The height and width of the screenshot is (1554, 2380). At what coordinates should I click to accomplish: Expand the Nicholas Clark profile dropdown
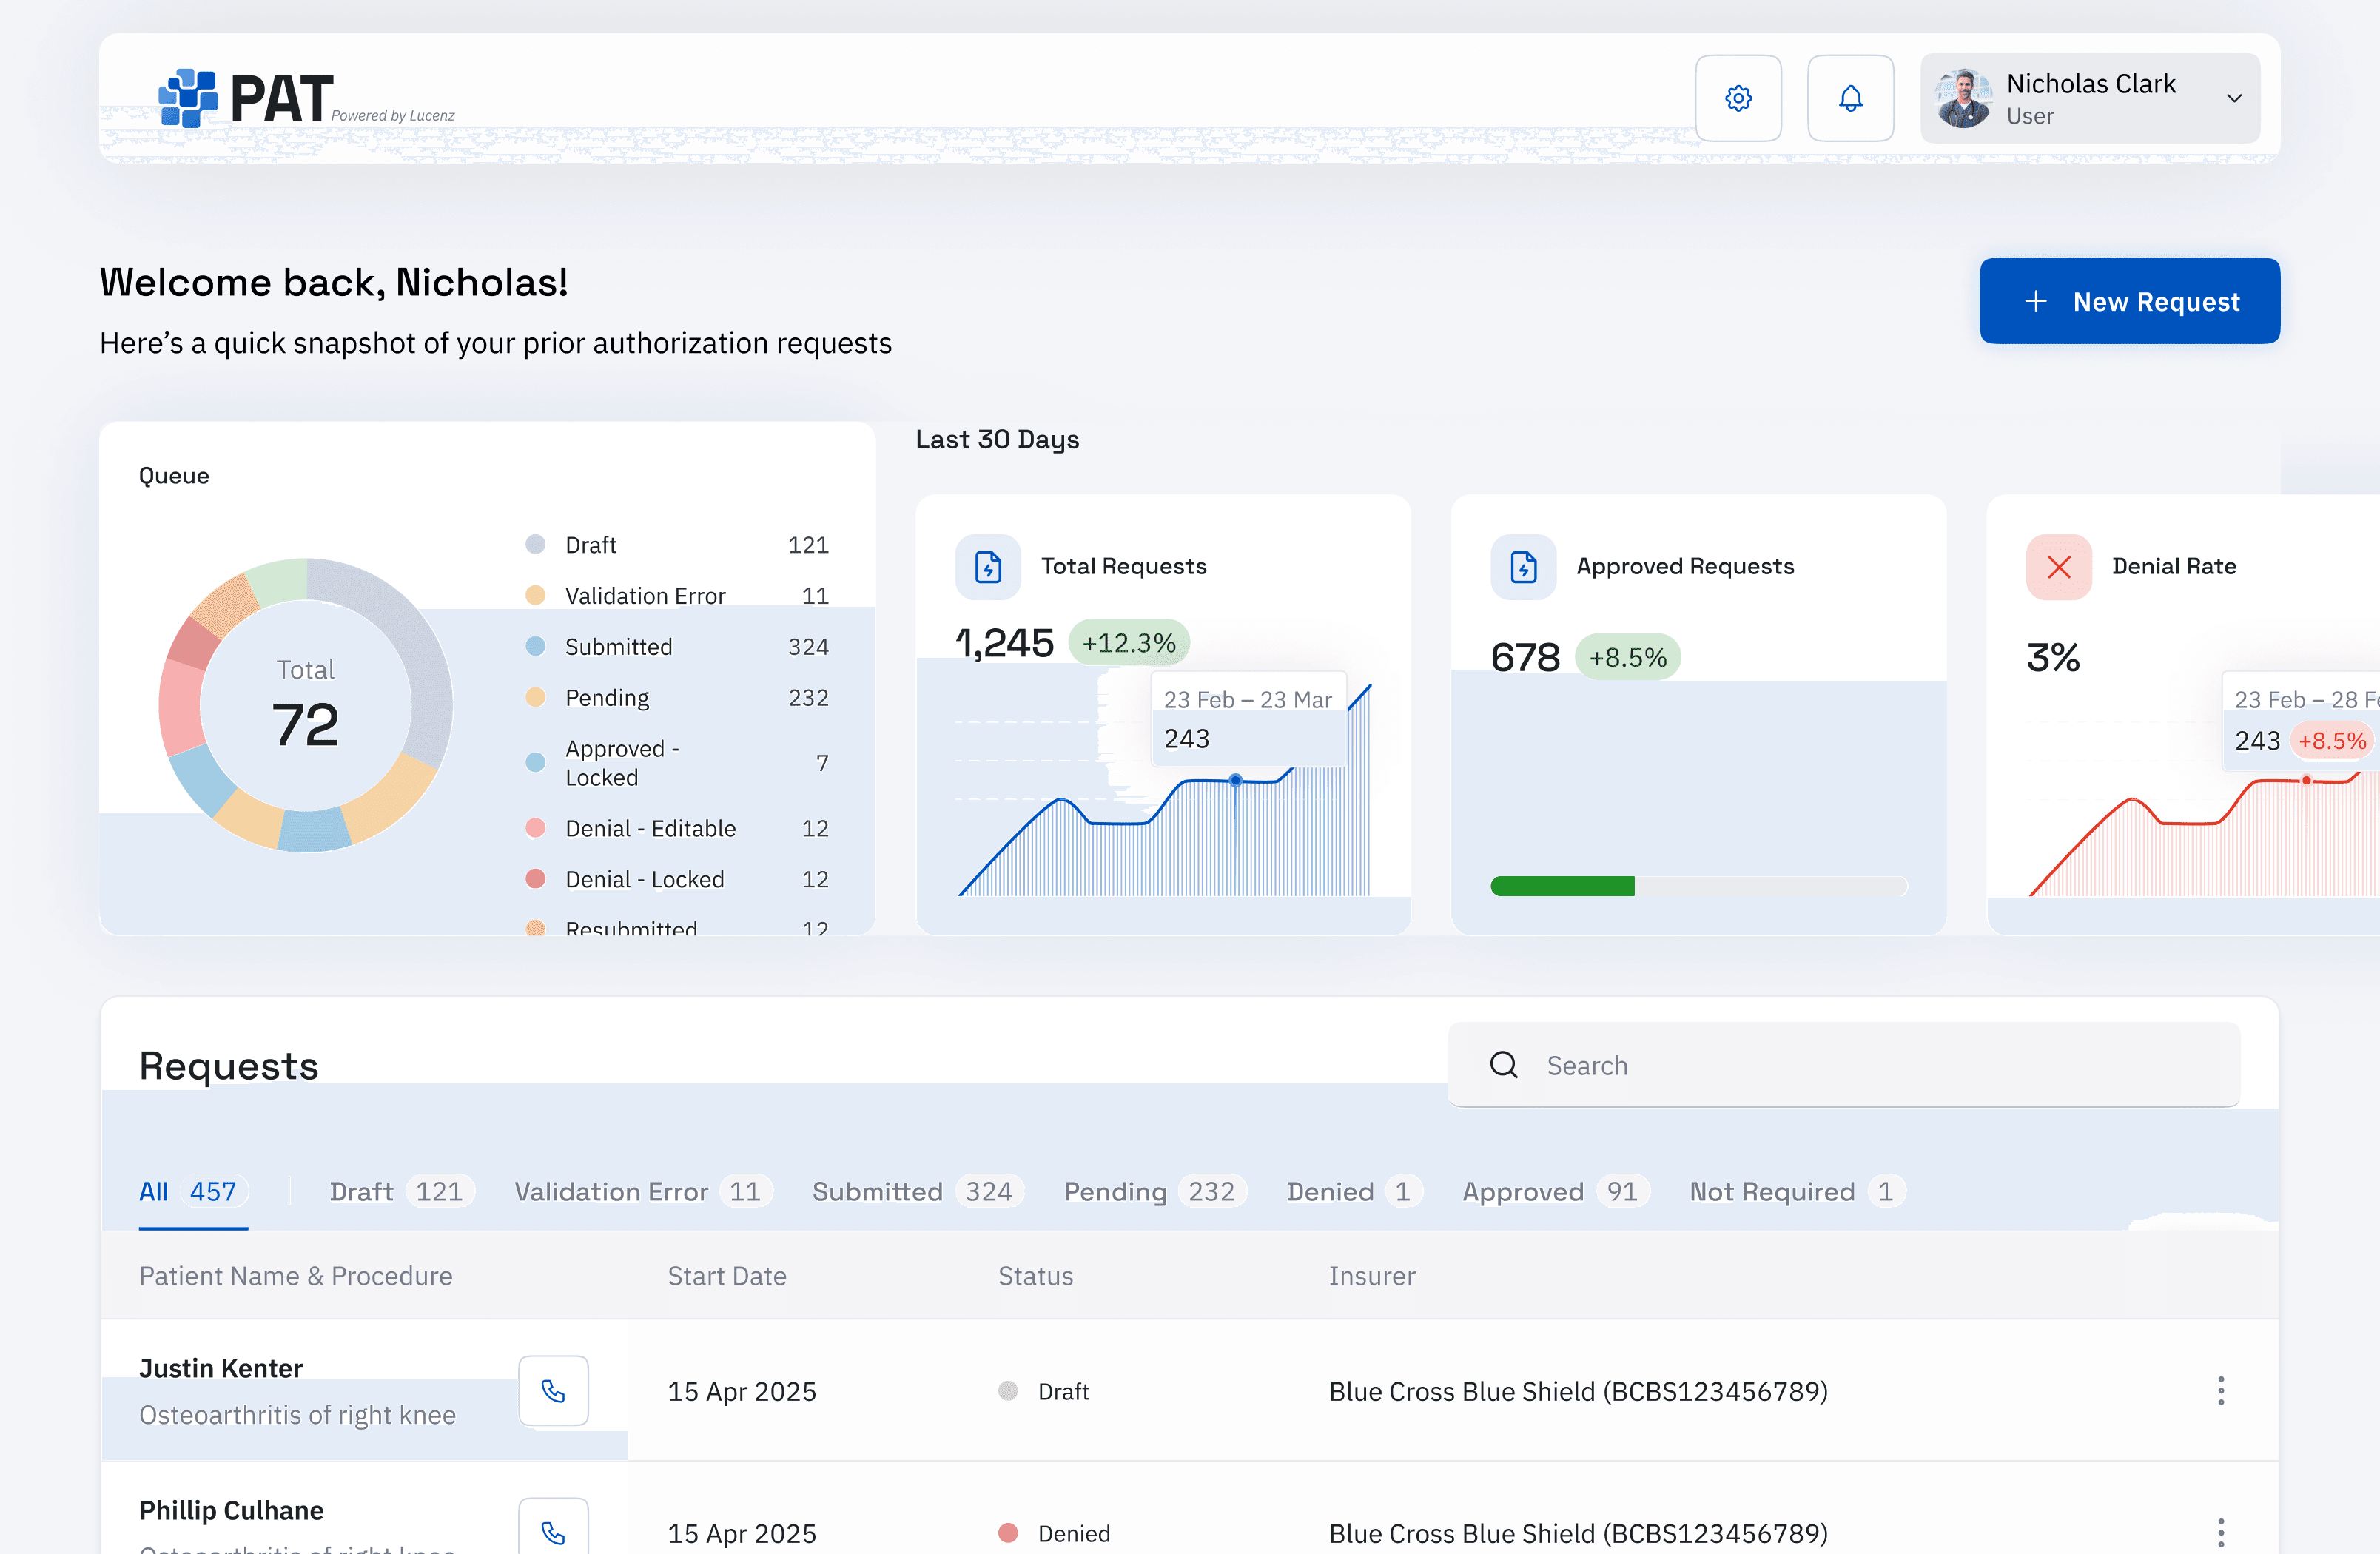[x=2234, y=98]
